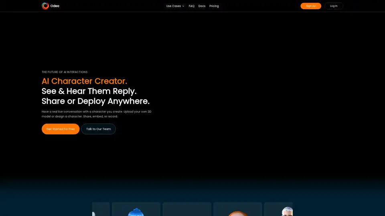Go to the Docs page

click(x=202, y=6)
